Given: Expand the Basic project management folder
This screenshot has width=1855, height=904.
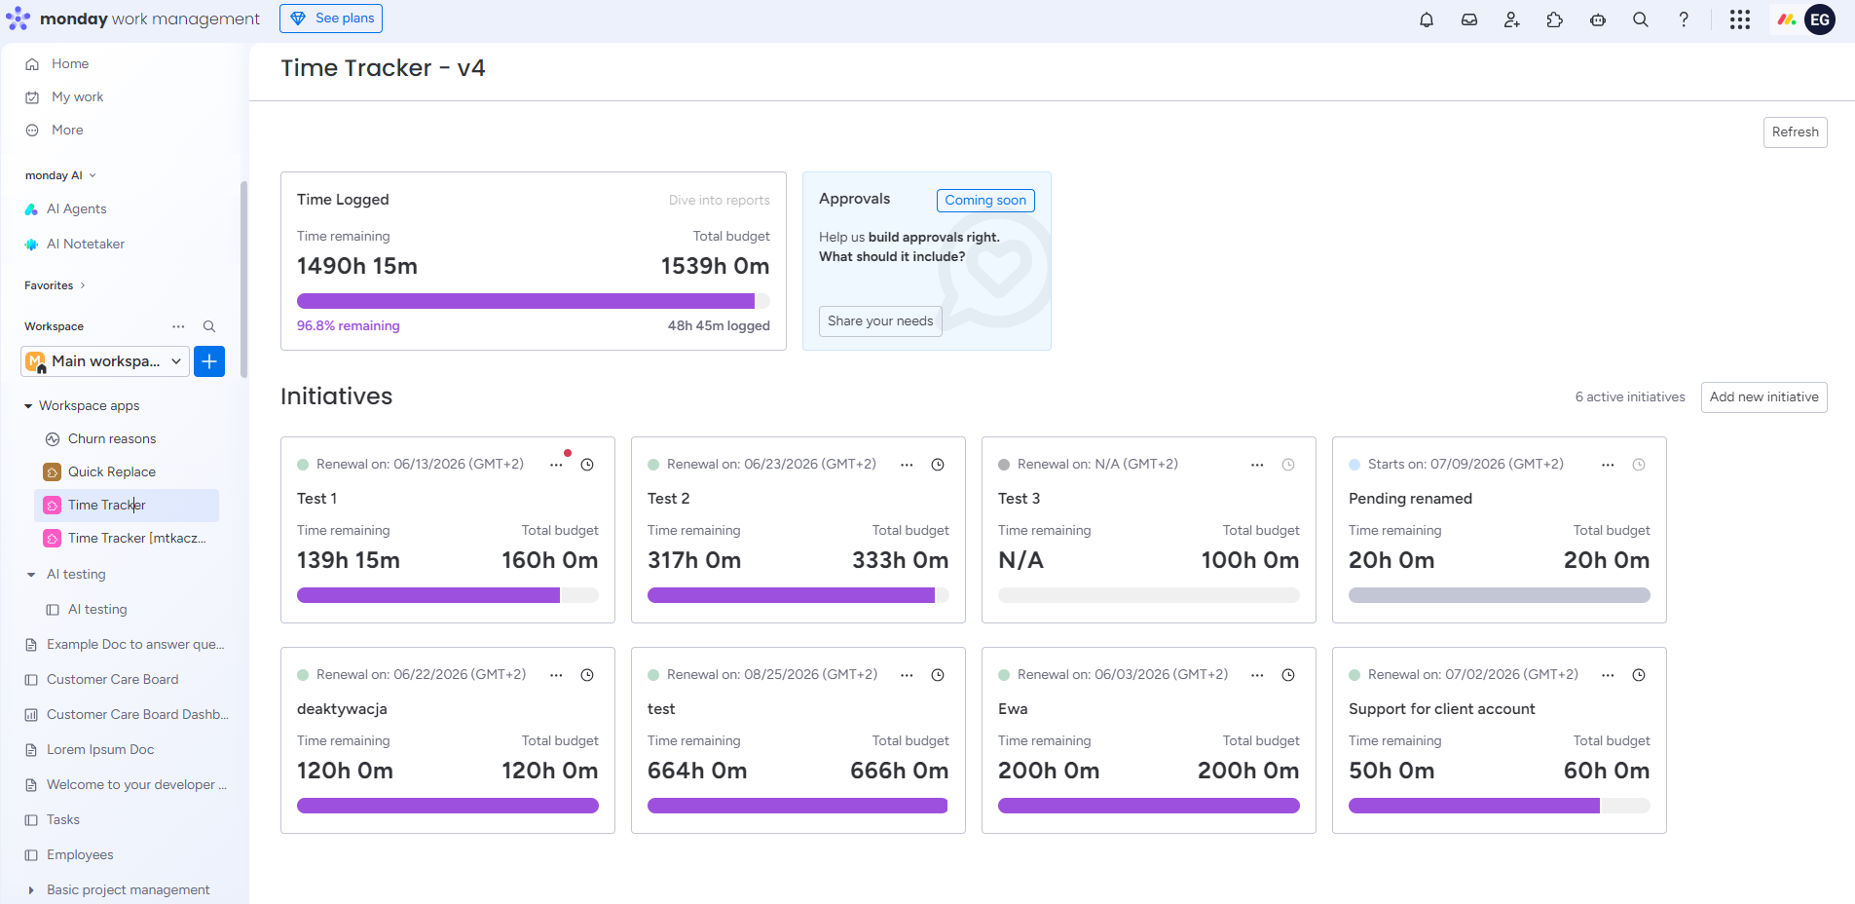Looking at the screenshot, I should click(31, 890).
